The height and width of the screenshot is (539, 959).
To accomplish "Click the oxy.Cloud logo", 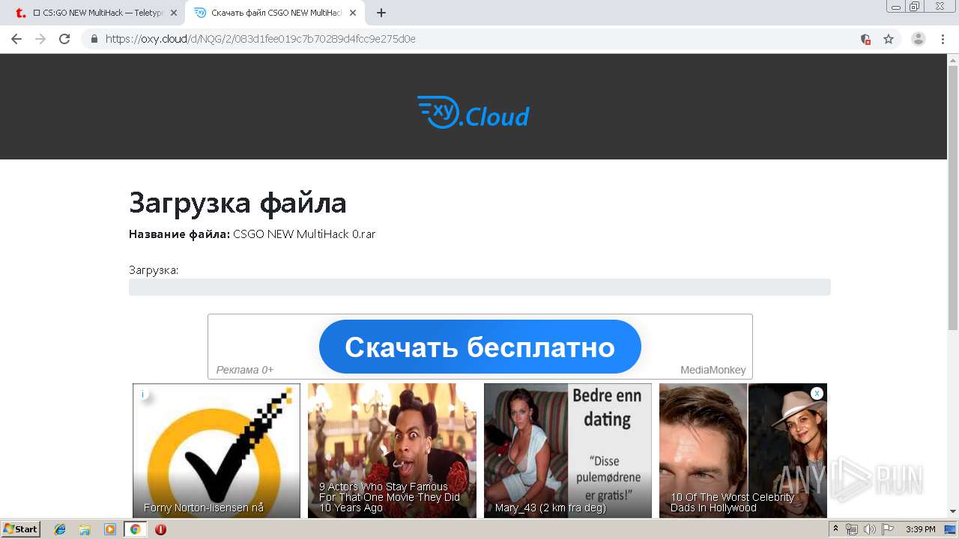I will [473, 113].
